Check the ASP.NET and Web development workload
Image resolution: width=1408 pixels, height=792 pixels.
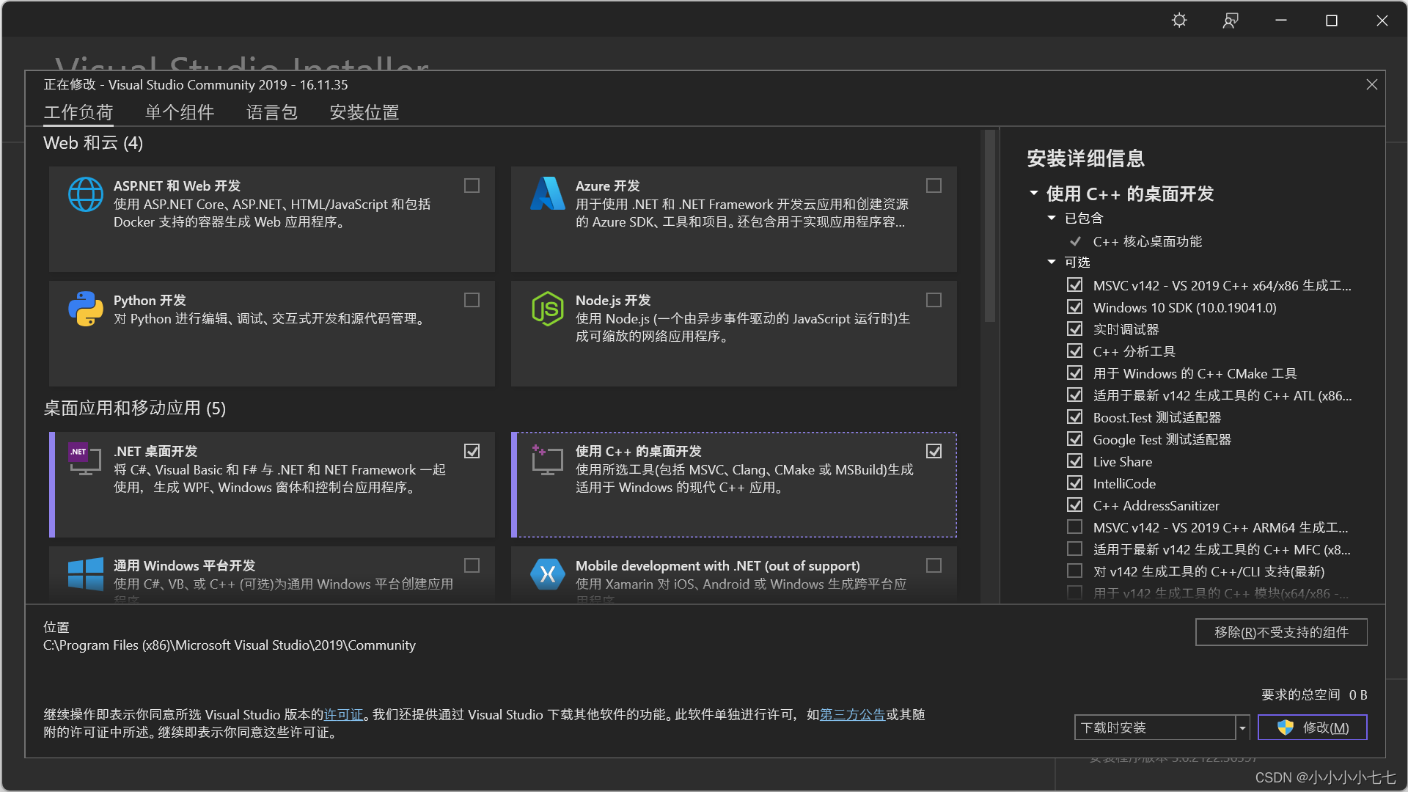pyautogui.click(x=472, y=186)
